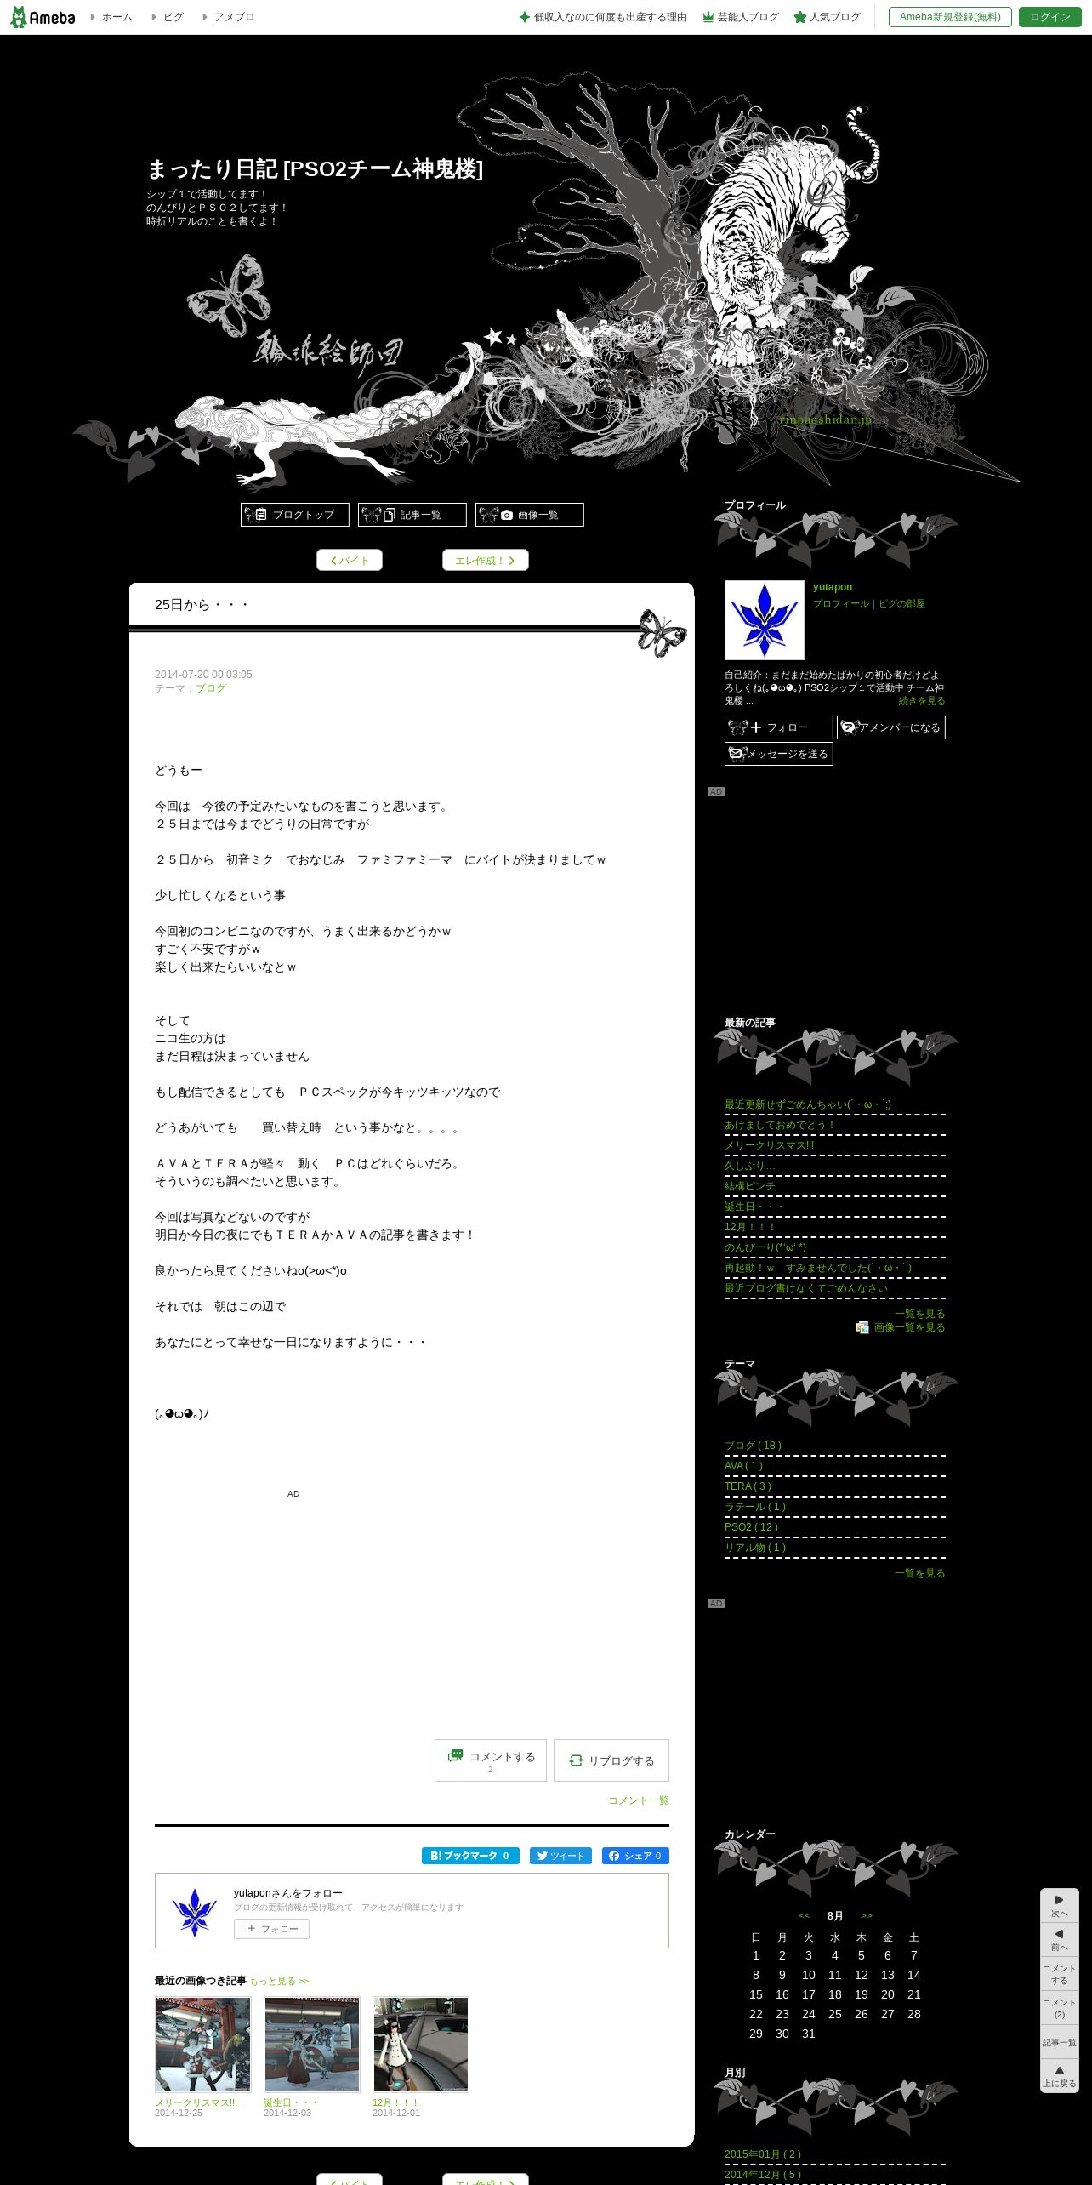Click the ブログ theme link under date
Viewport: 1092px width, 2185px height.
pos(211,688)
